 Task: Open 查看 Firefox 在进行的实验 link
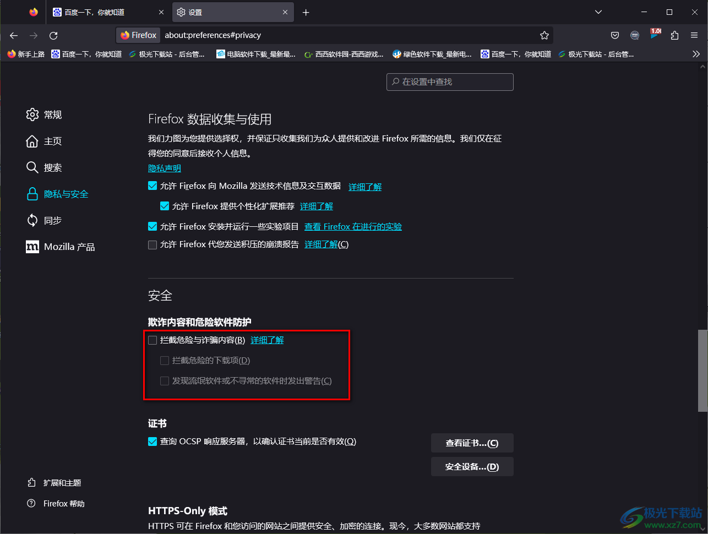pos(353,227)
